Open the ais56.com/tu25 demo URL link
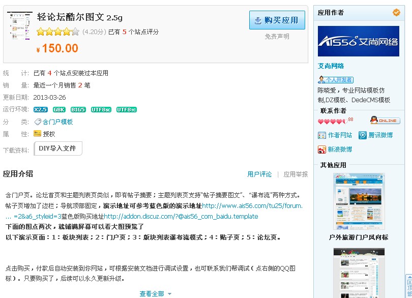This screenshot has height=298, width=412. click(x=252, y=206)
